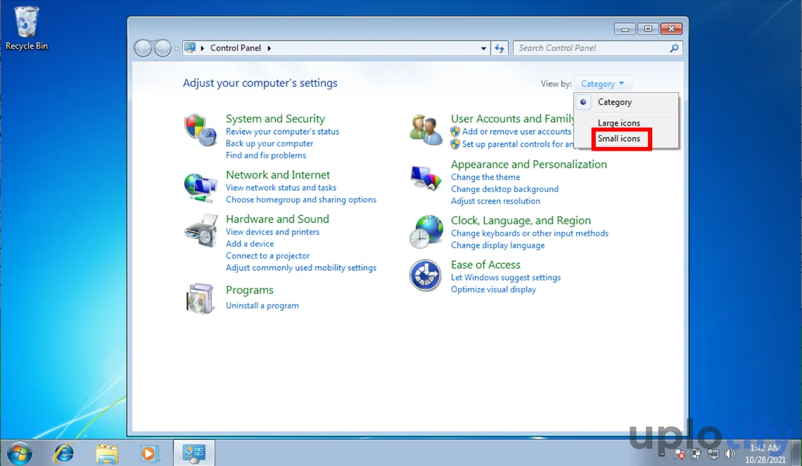Open Network and Internet heading link
Screen dimensions: 802x466
point(278,175)
